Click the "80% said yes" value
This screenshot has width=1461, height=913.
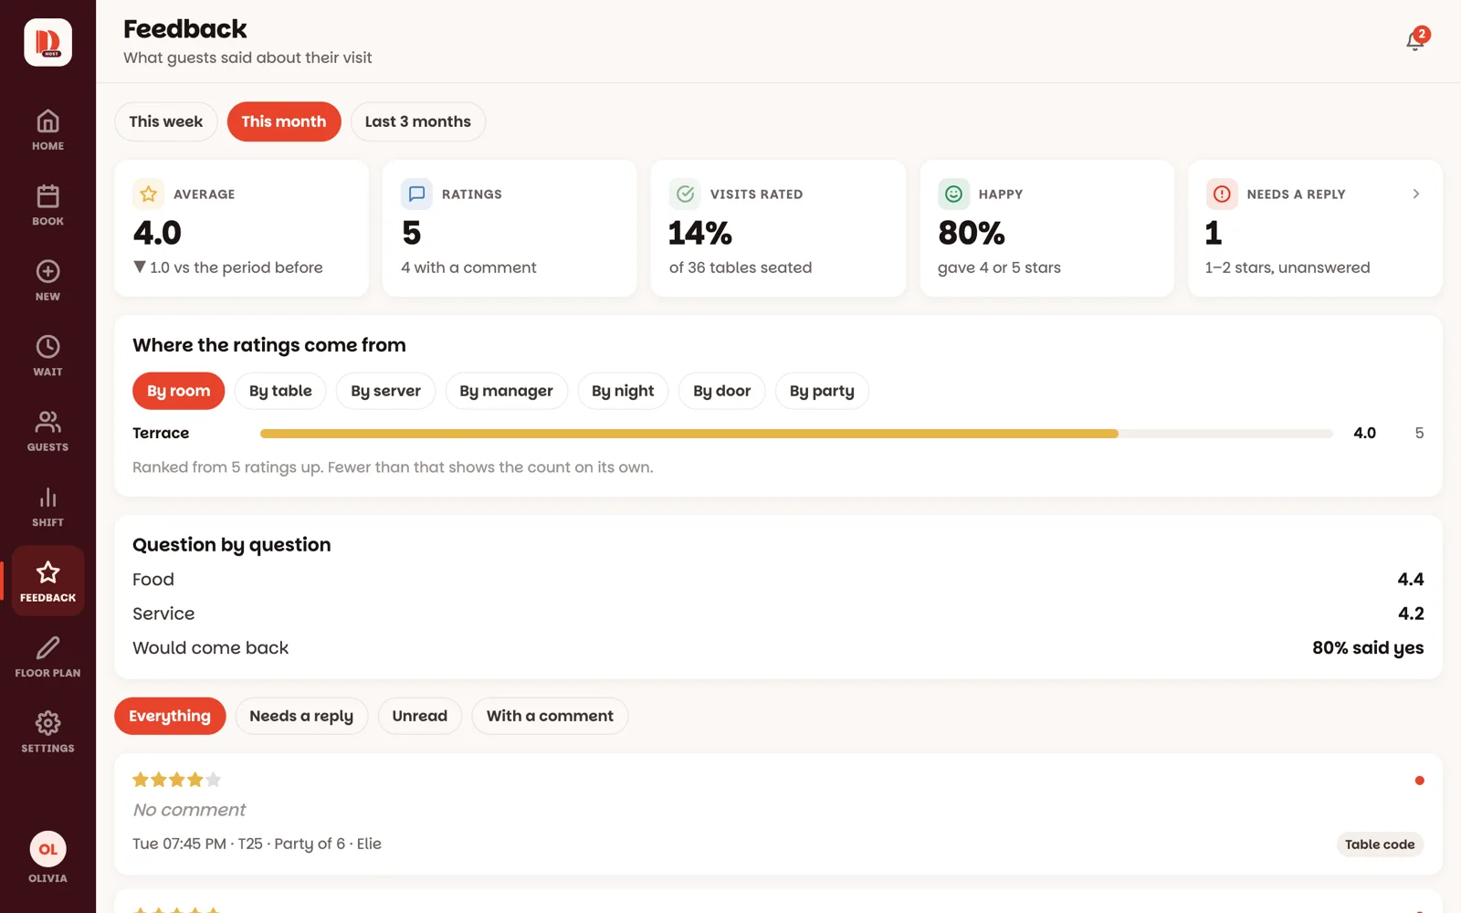pyautogui.click(x=1368, y=648)
